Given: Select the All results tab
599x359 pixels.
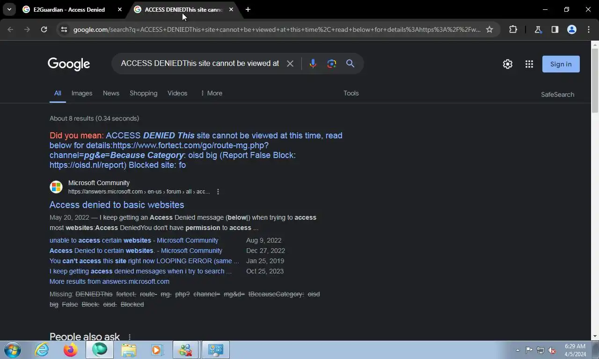Looking at the screenshot, I should click(x=58, y=93).
